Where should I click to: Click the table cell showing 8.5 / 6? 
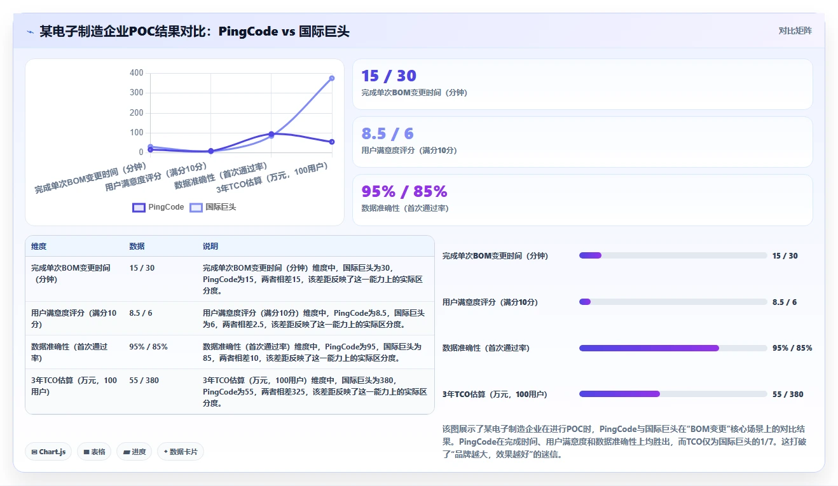(141, 313)
